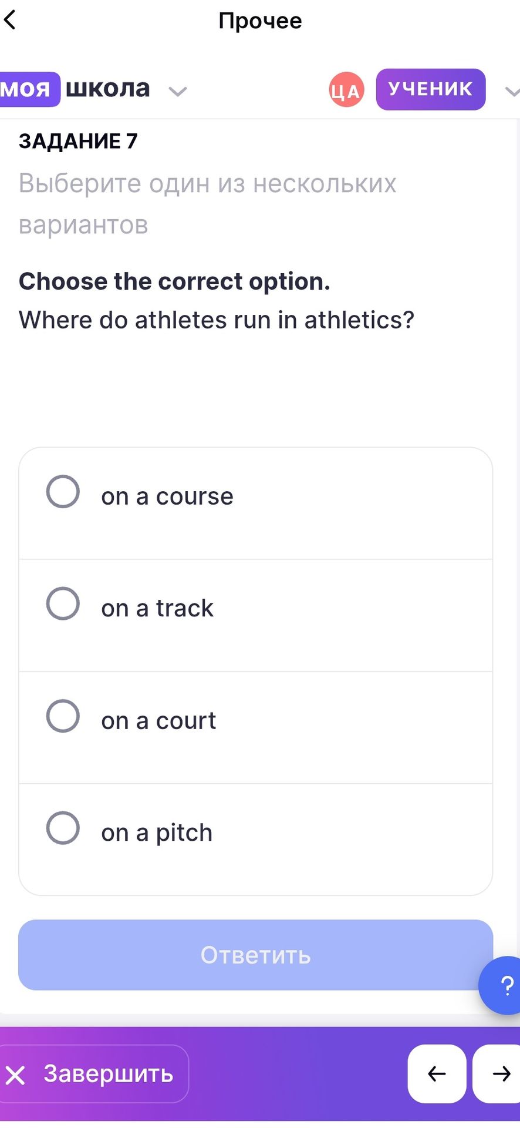
Task: Tap the ЗАДАНИЕ 7 heading
Action: tap(78, 141)
